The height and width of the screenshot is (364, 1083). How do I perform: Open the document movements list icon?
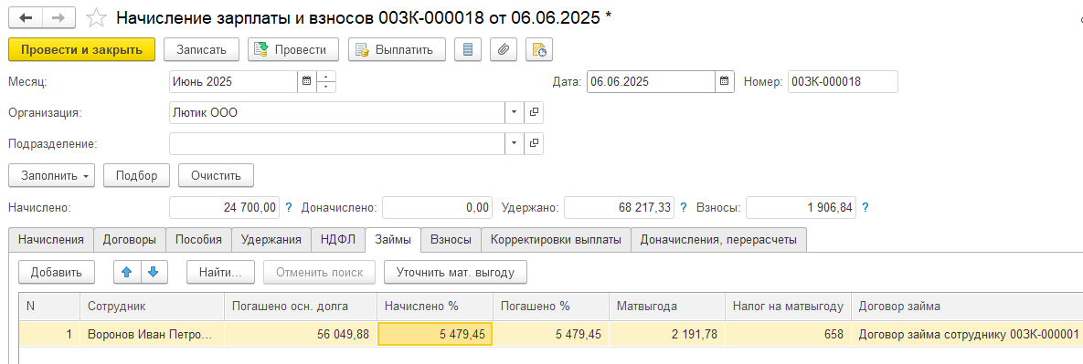(x=469, y=49)
